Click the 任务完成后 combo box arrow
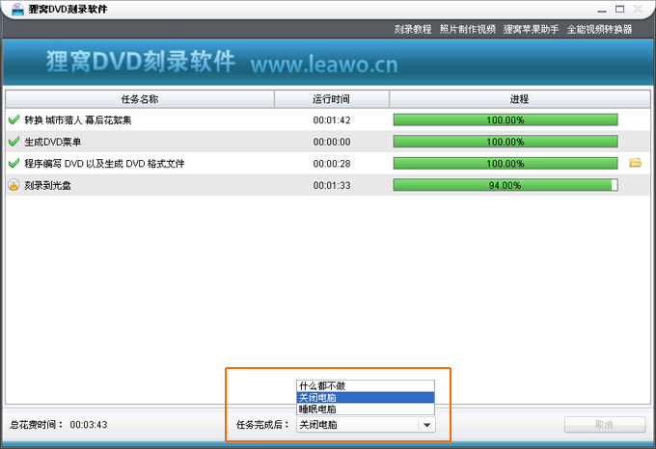The image size is (656, 449). click(426, 425)
